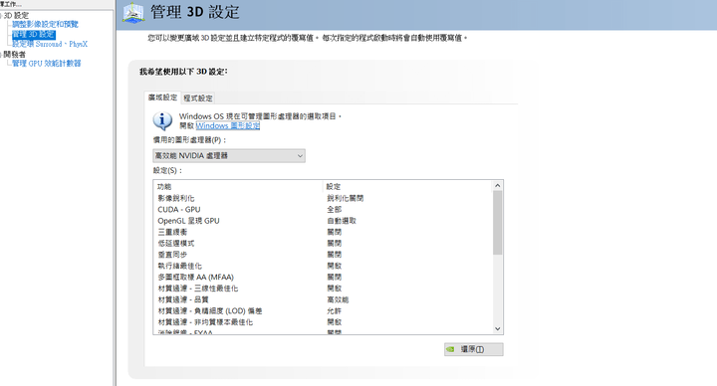Viewport: 717px width, 386px height.
Task: Click the 關閉 value for 垂直同步
Action: (x=335, y=255)
